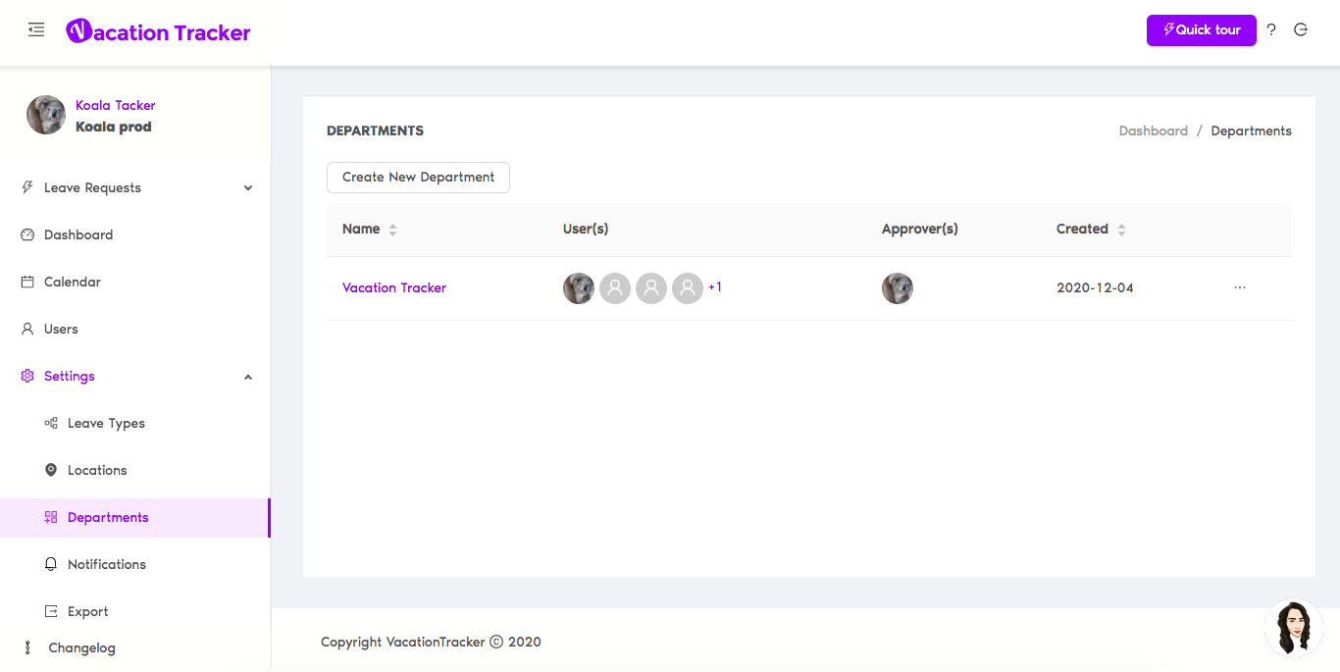1340x672 pixels.
Task: Go to Dashboard in sidebar
Action: pos(135,234)
